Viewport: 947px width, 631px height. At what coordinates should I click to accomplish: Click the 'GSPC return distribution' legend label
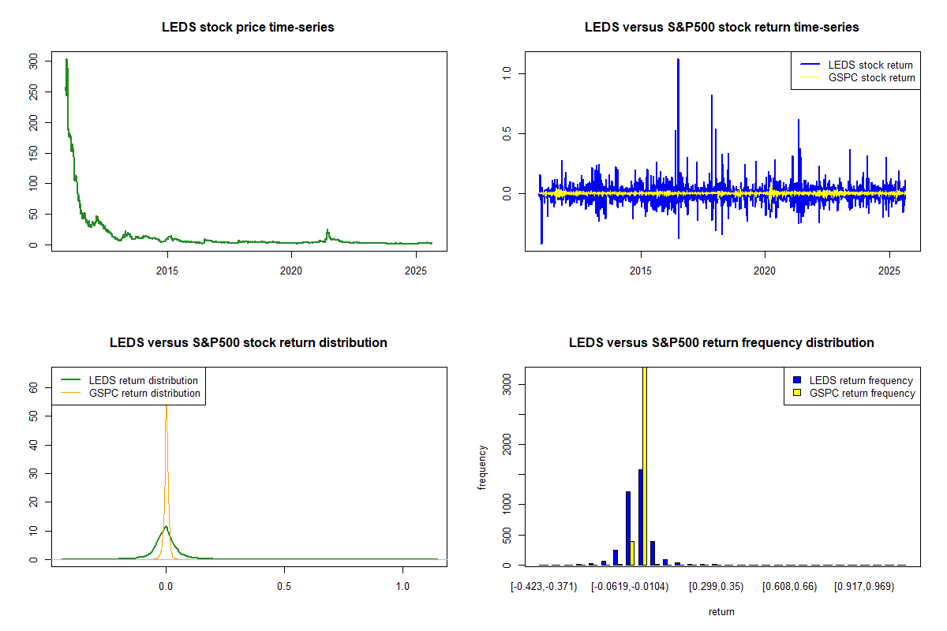144,393
